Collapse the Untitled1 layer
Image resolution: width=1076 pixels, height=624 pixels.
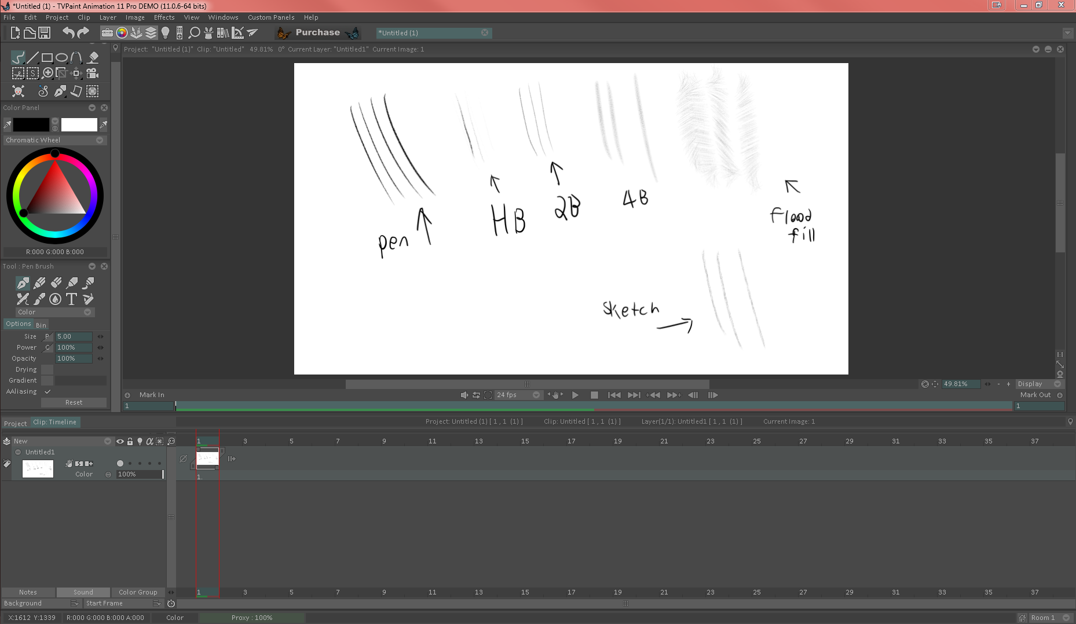point(18,452)
